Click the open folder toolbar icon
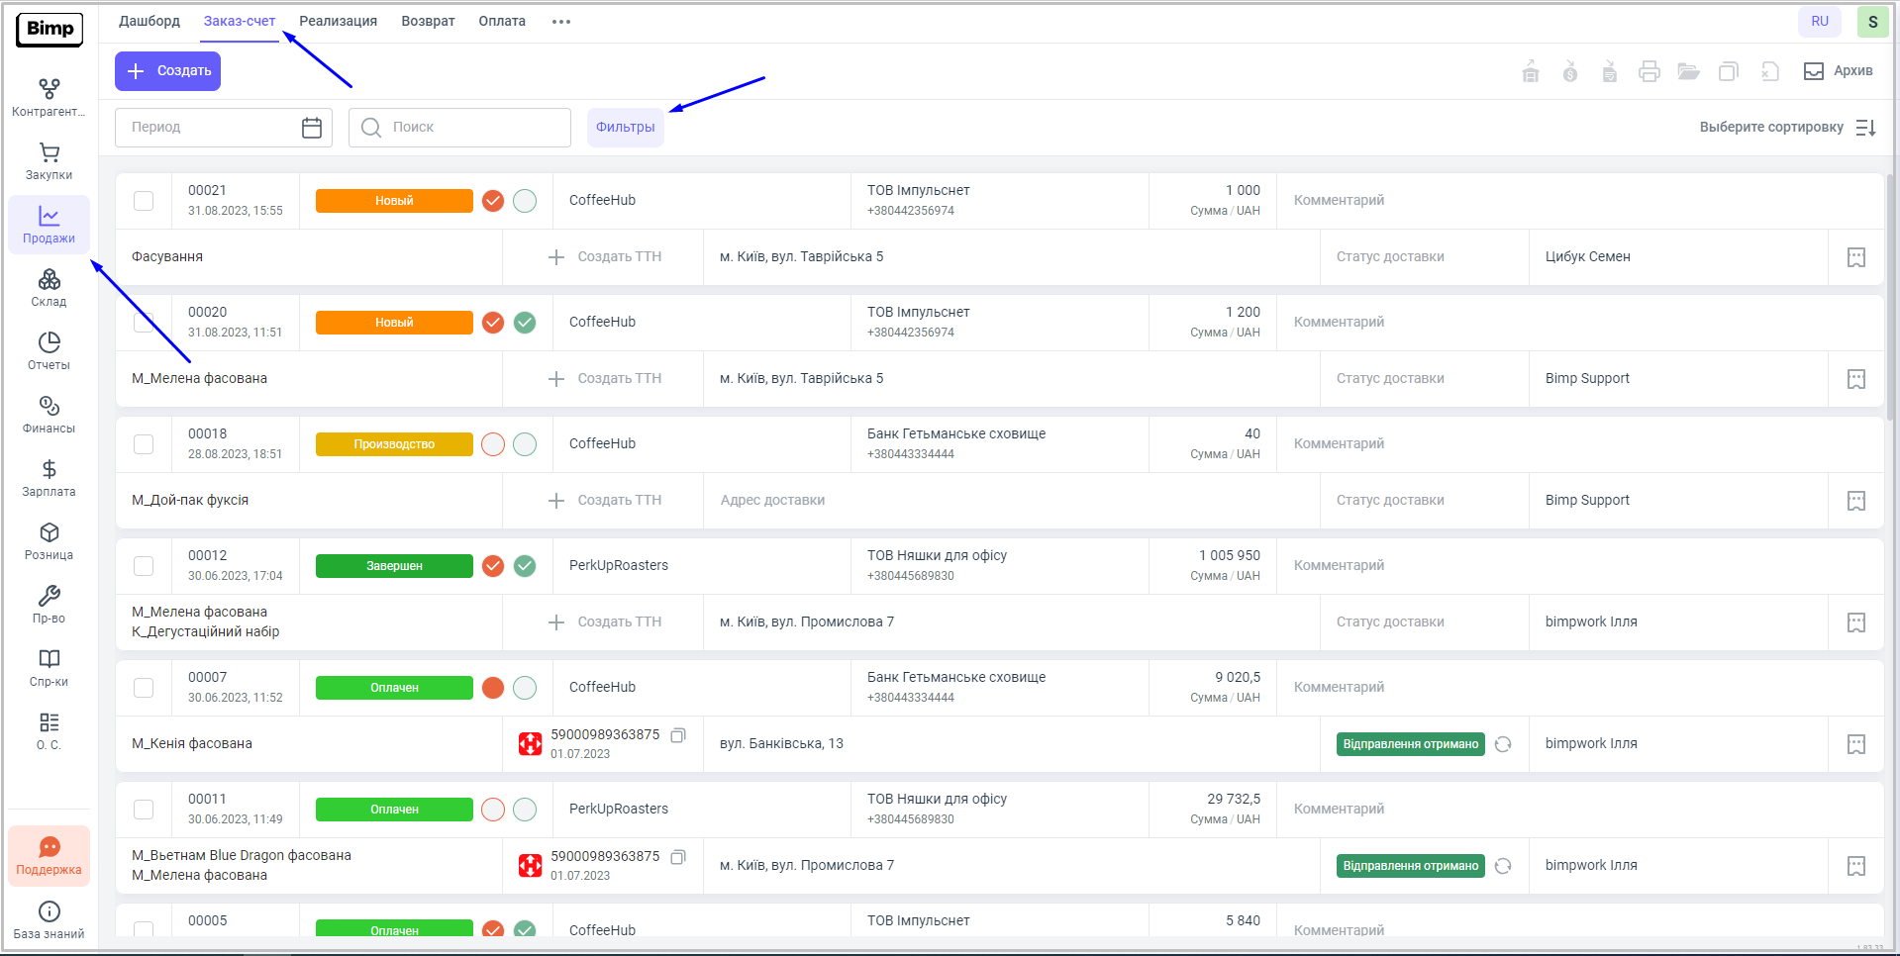The image size is (1900, 956). [1688, 71]
